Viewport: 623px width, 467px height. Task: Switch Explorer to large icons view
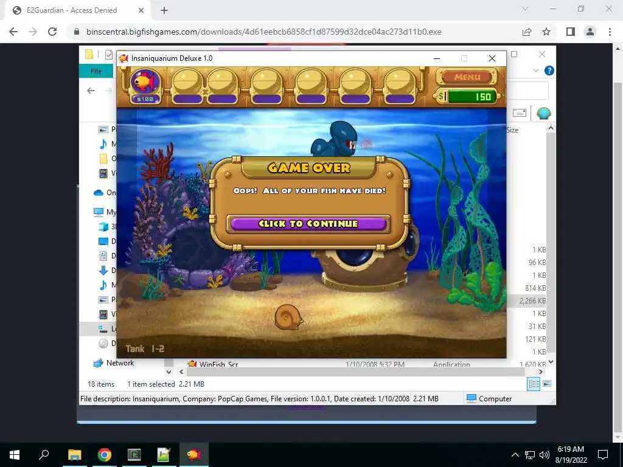tap(547, 384)
